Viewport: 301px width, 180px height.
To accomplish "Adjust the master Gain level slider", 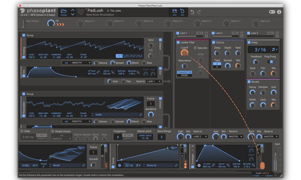I will coord(275,154).
